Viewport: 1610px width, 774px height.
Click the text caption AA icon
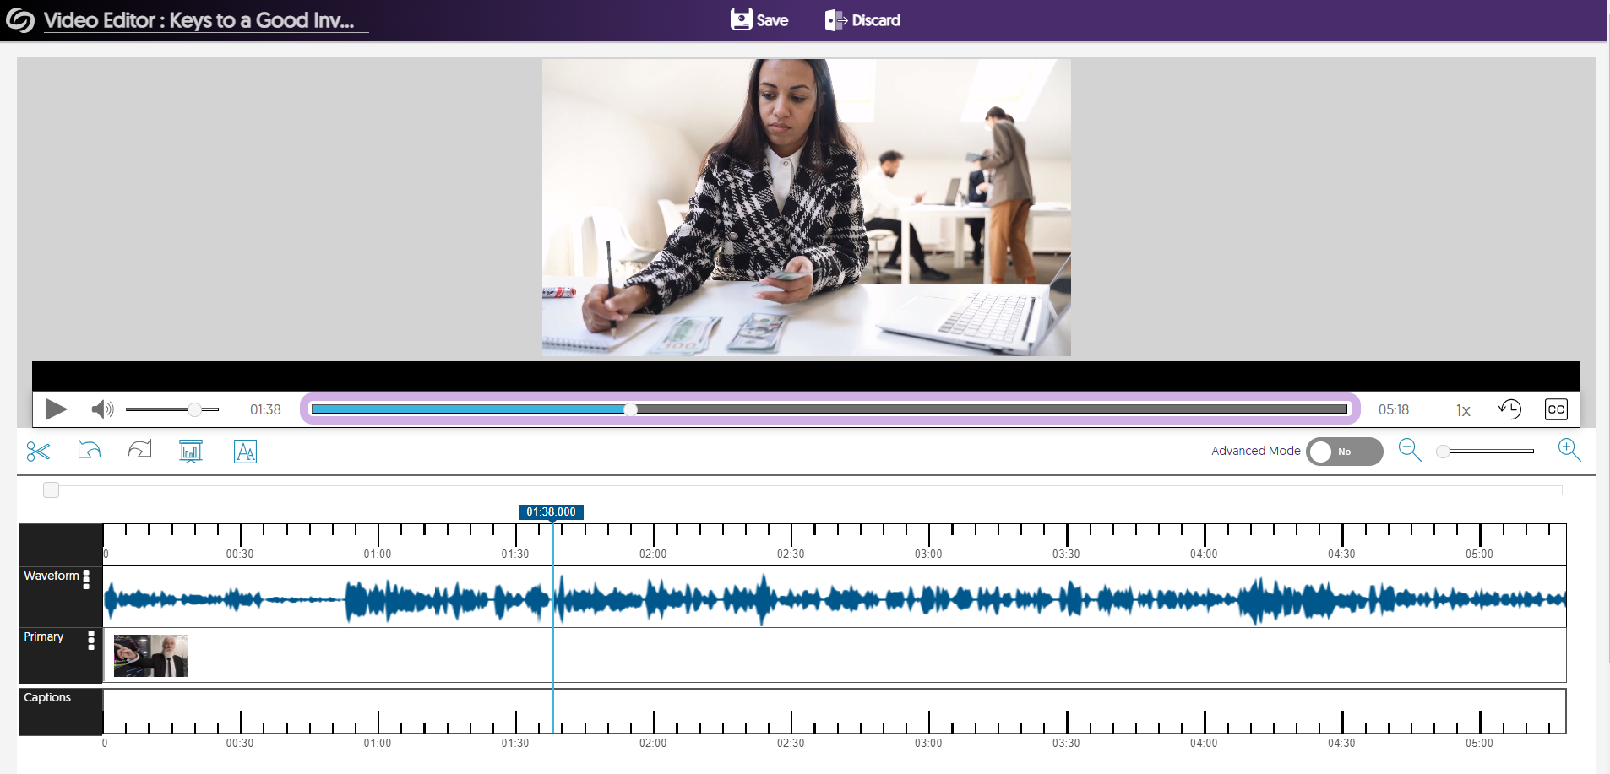pyautogui.click(x=245, y=452)
